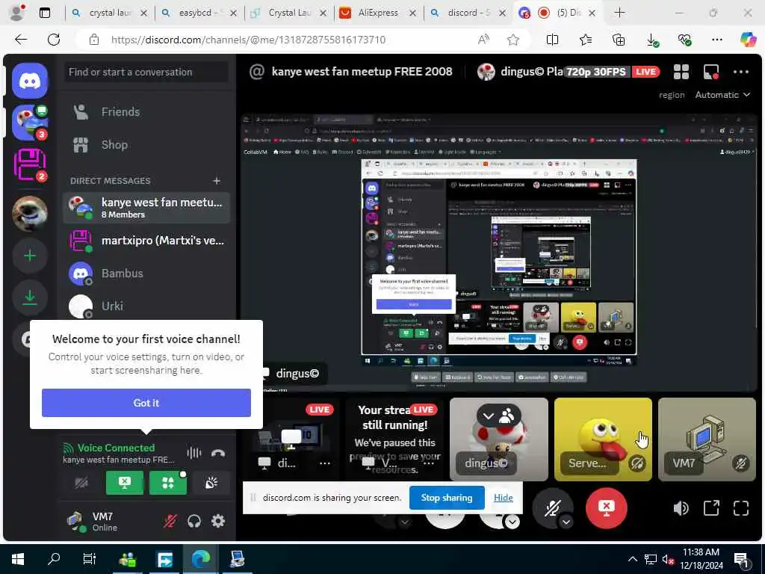Toggle deafen headphones icon
The width and height of the screenshot is (765, 574).
pos(194,521)
